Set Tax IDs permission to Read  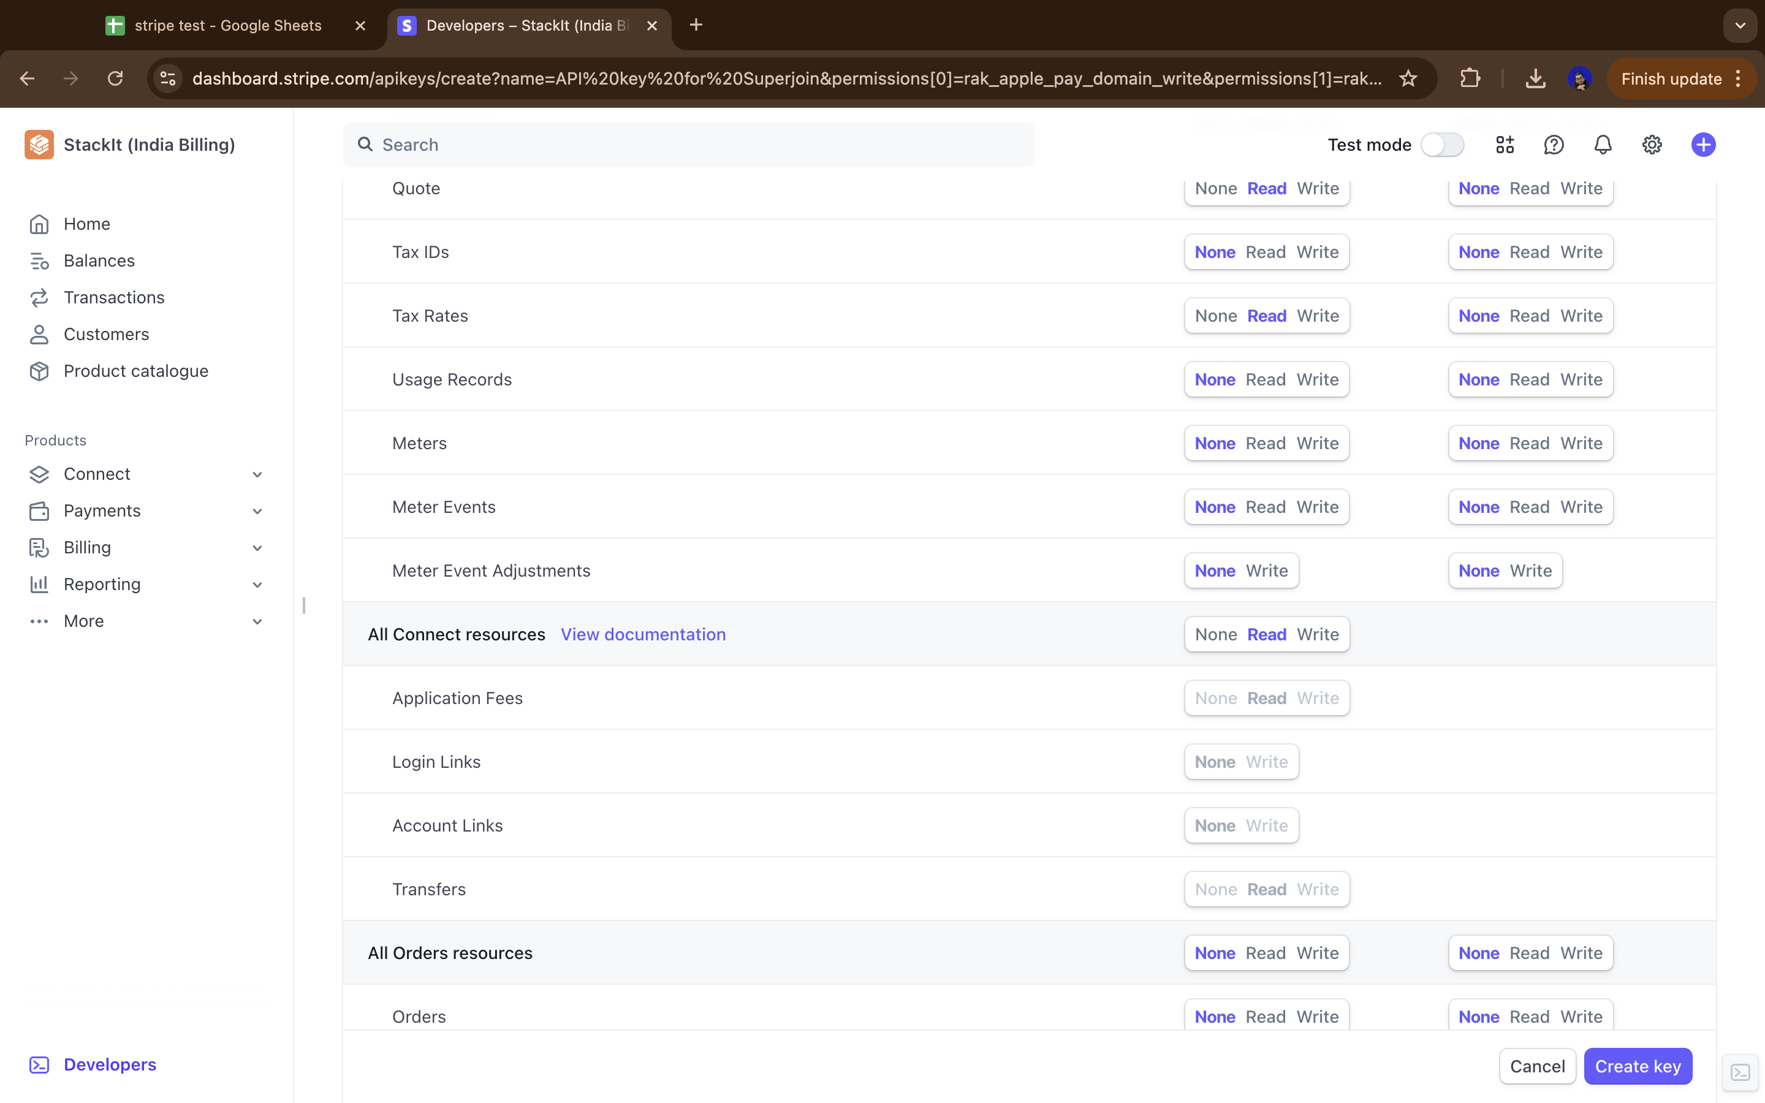point(1266,252)
